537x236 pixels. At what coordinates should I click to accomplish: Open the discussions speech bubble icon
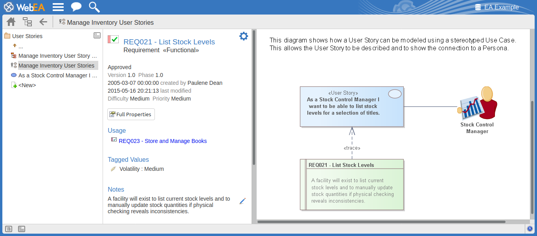click(x=76, y=7)
